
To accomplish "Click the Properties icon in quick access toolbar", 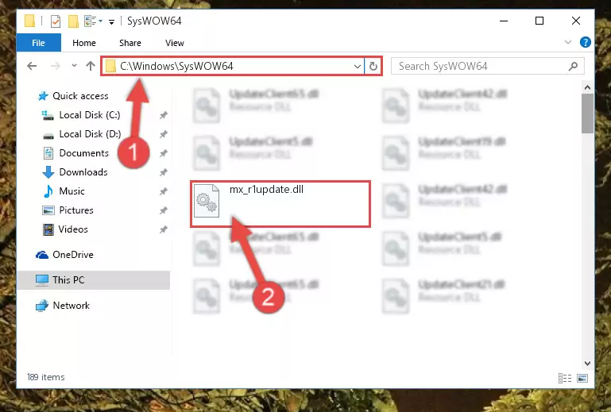I will (56, 21).
